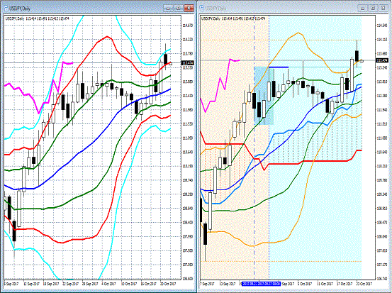The width and height of the screenshot is (392, 293).
Task: Click the chart icon in right USDJPY window title
Action: [202, 8]
